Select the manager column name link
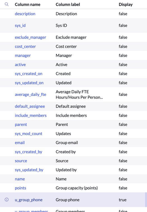This screenshot has width=147, height=212. point(23,55)
